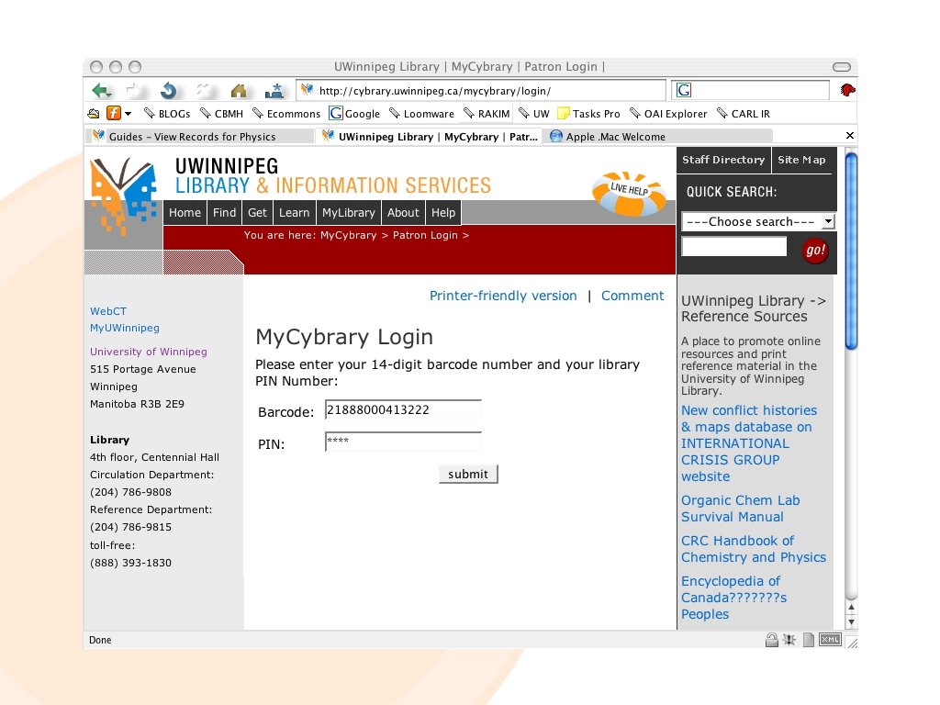Click the Google search engine icon
The image size is (940, 705).
coord(684,91)
